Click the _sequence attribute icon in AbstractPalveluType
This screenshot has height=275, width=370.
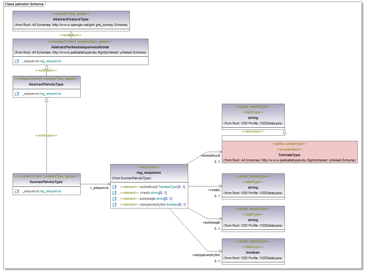click(x=17, y=94)
